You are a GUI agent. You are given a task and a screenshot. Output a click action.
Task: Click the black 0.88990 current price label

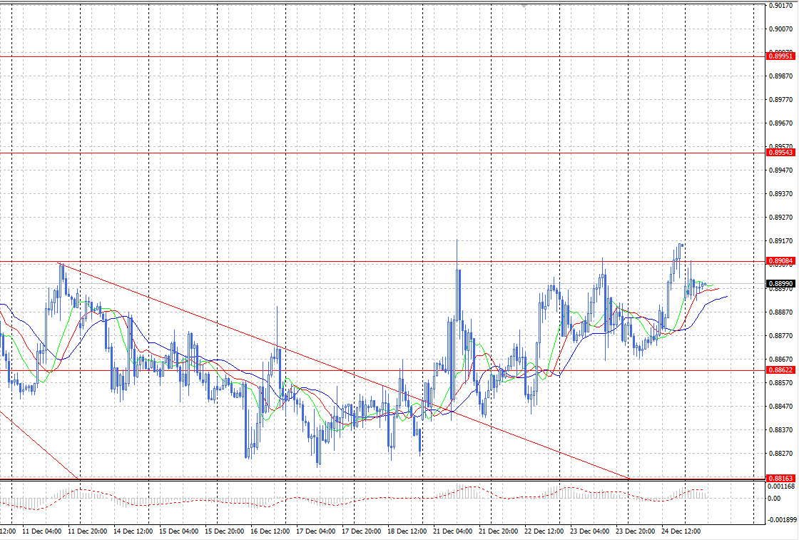(780, 284)
